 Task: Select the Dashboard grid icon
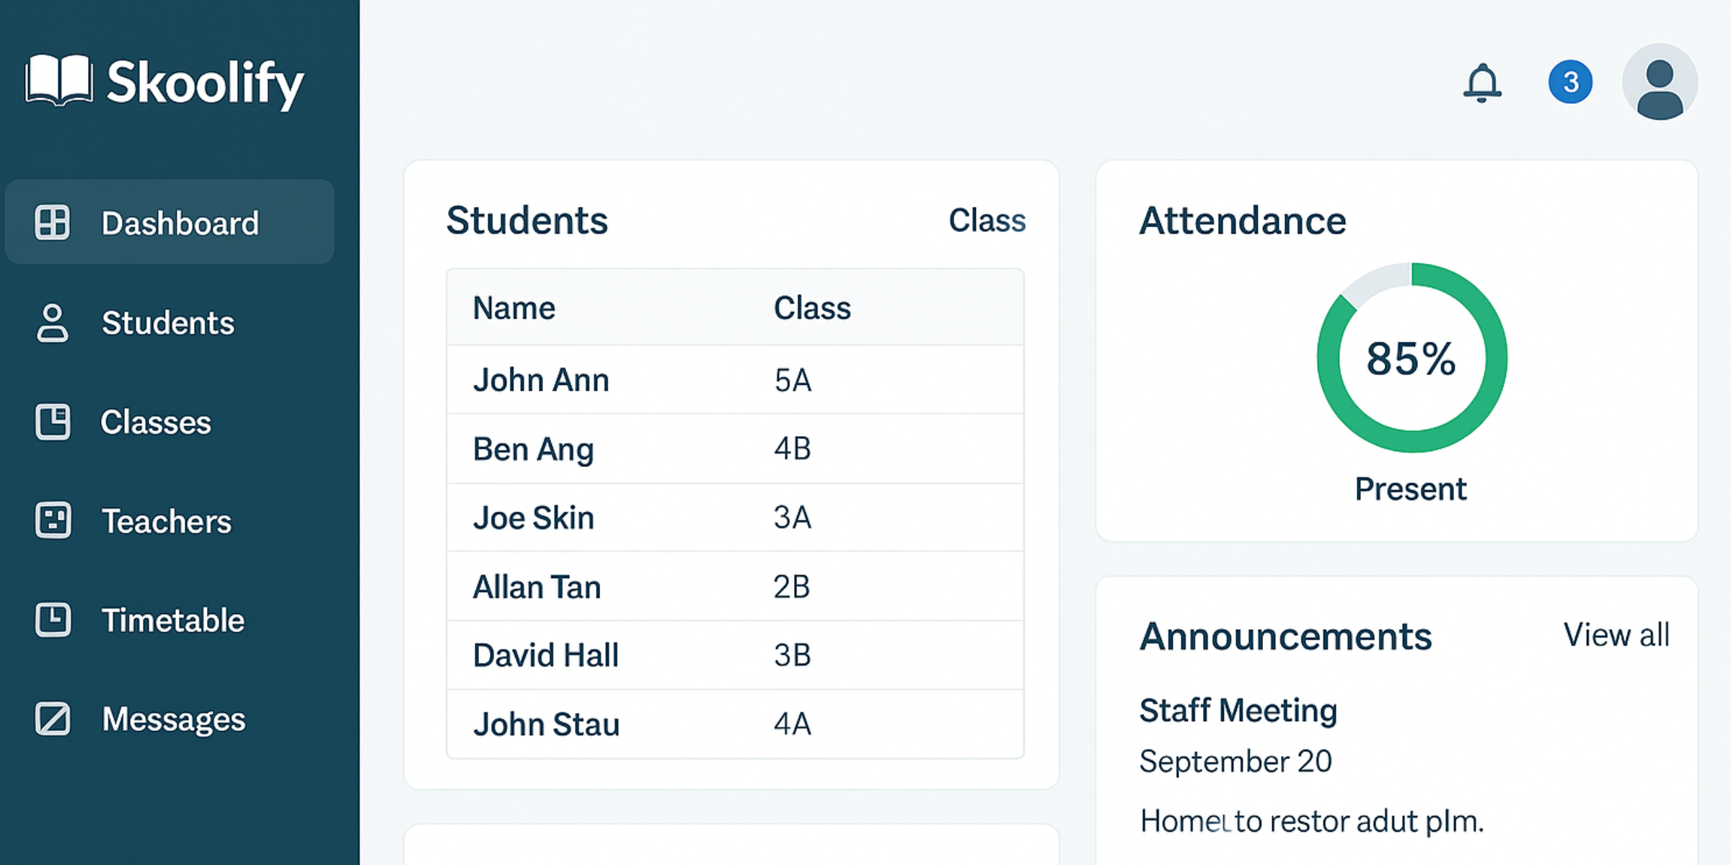(52, 222)
